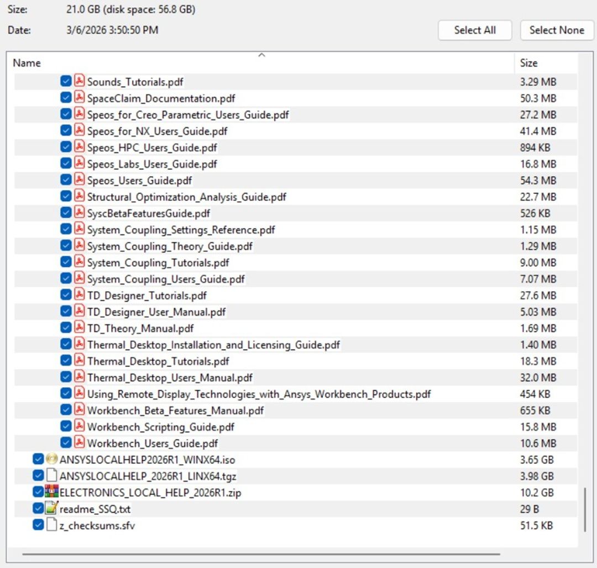Click the 10.2 GB size value
The width and height of the screenshot is (597, 568).
536,492
